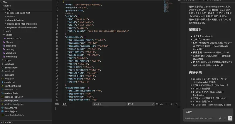Show more panel tabs via ellipsis
This screenshot has width=235, height=124.
pyautogui.click(x=70, y=104)
